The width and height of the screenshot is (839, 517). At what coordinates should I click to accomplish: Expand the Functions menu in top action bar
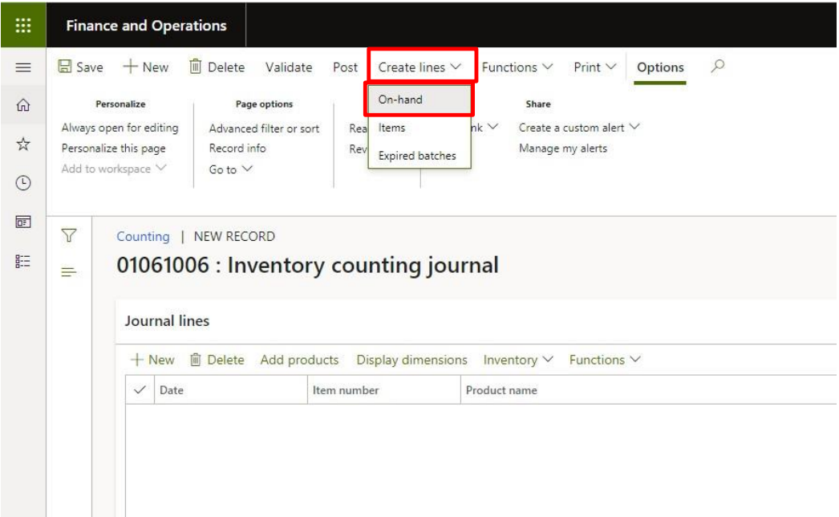tap(517, 67)
